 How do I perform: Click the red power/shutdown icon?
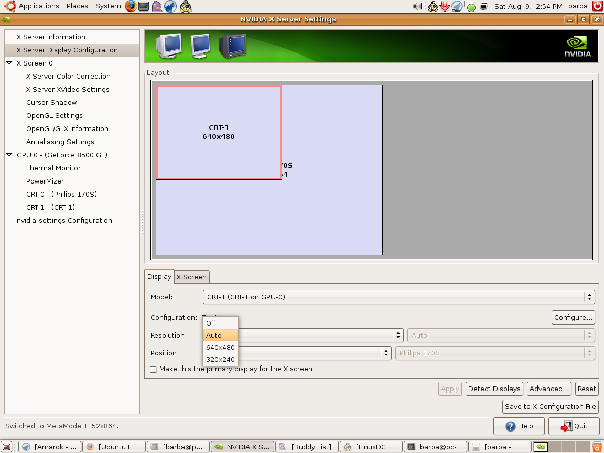(x=598, y=6)
